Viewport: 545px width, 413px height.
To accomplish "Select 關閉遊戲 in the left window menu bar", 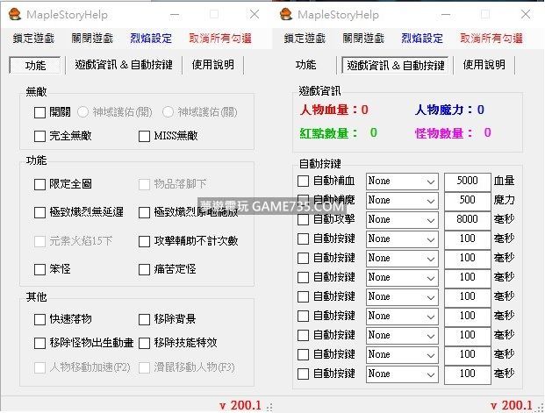I will point(92,39).
